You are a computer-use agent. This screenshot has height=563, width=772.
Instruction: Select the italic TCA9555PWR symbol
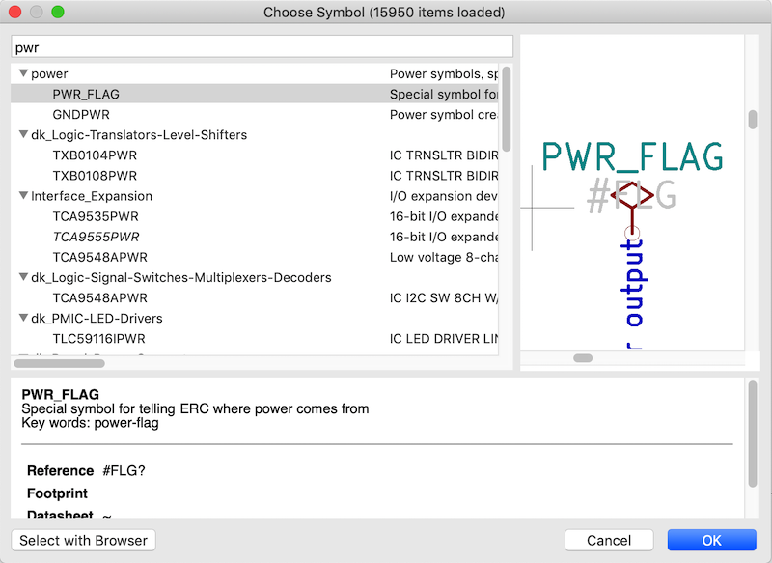(x=96, y=237)
